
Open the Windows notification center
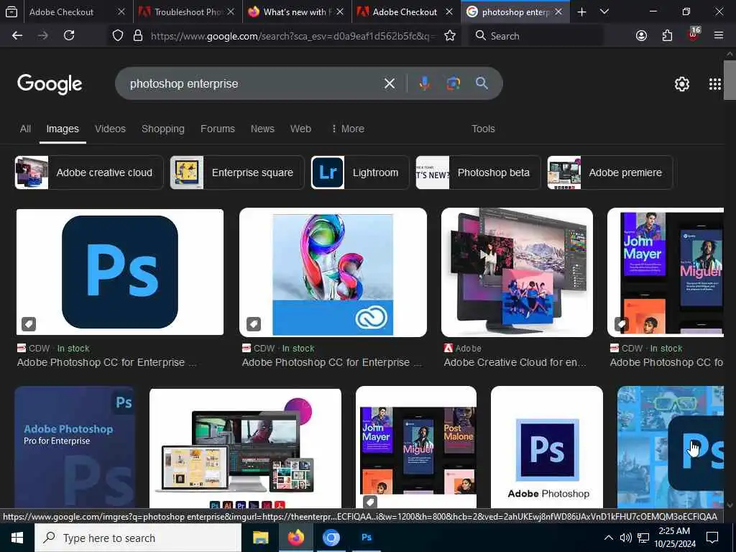pyautogui.click(x=712, y=538)
